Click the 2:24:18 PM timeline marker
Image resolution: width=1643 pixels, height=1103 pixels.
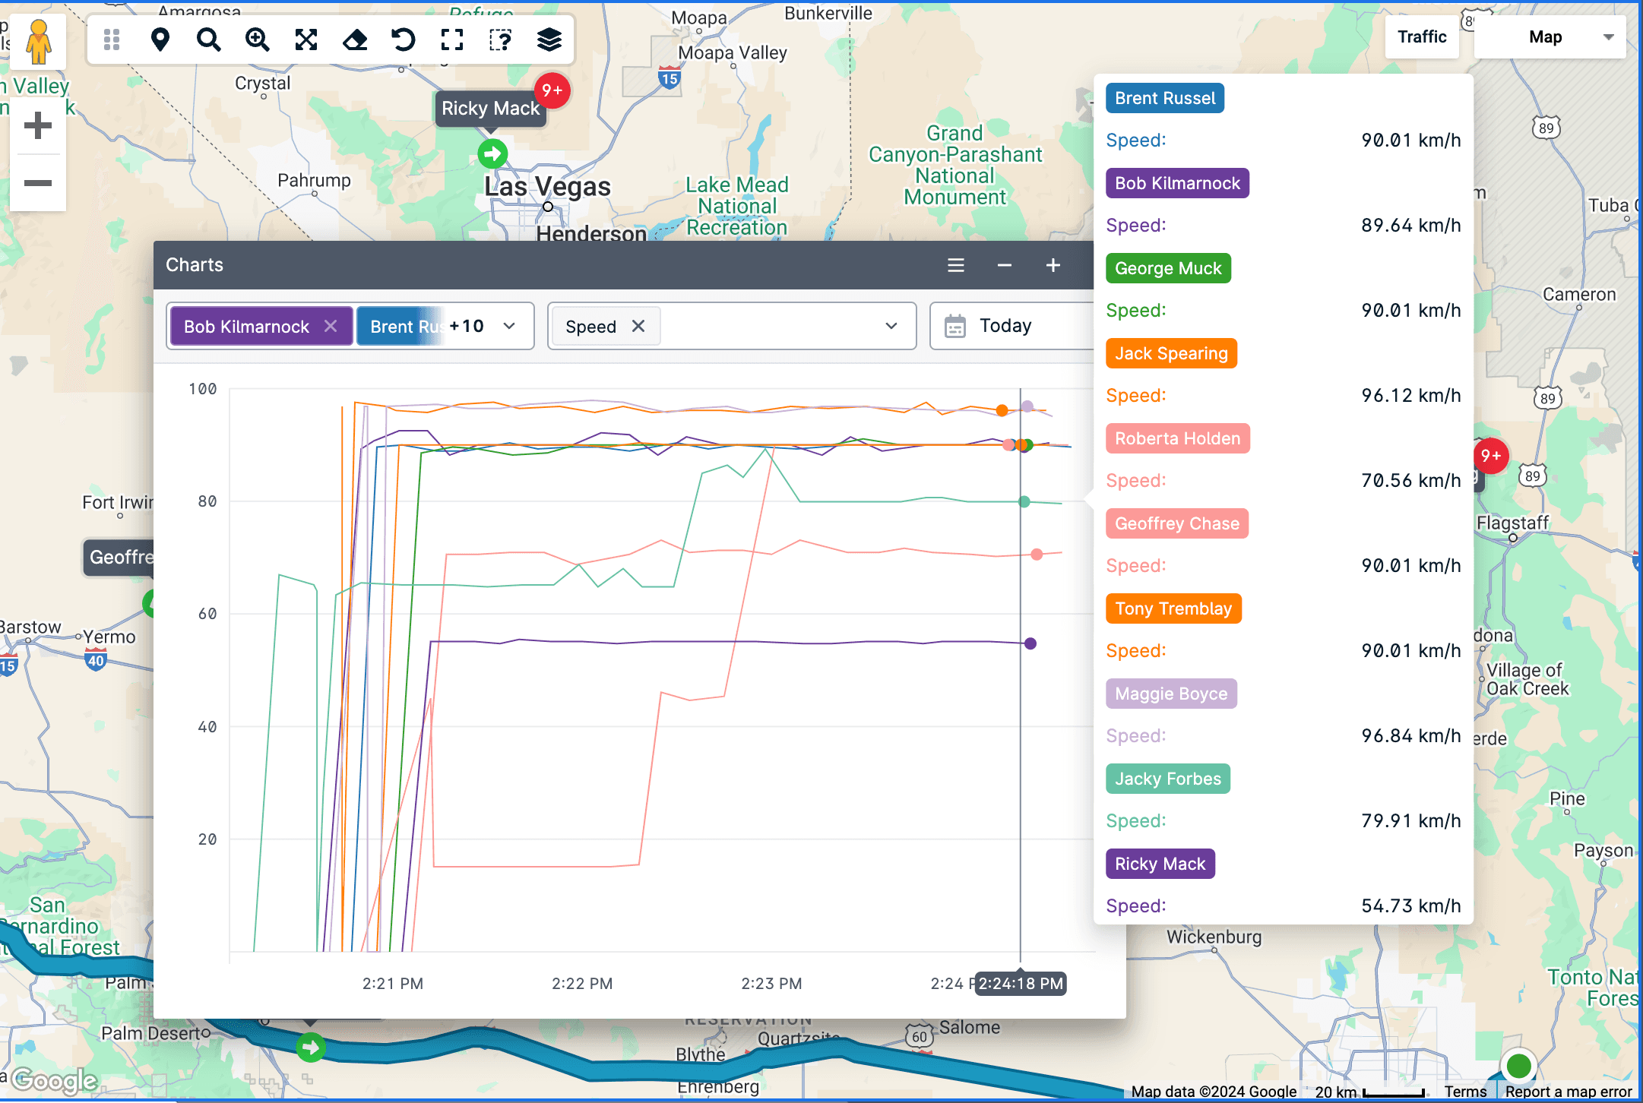1020,984
